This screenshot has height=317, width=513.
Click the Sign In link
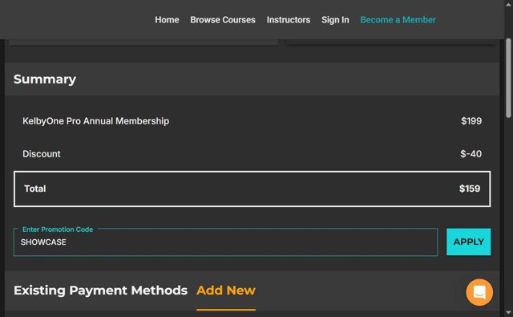click(335, 19)
